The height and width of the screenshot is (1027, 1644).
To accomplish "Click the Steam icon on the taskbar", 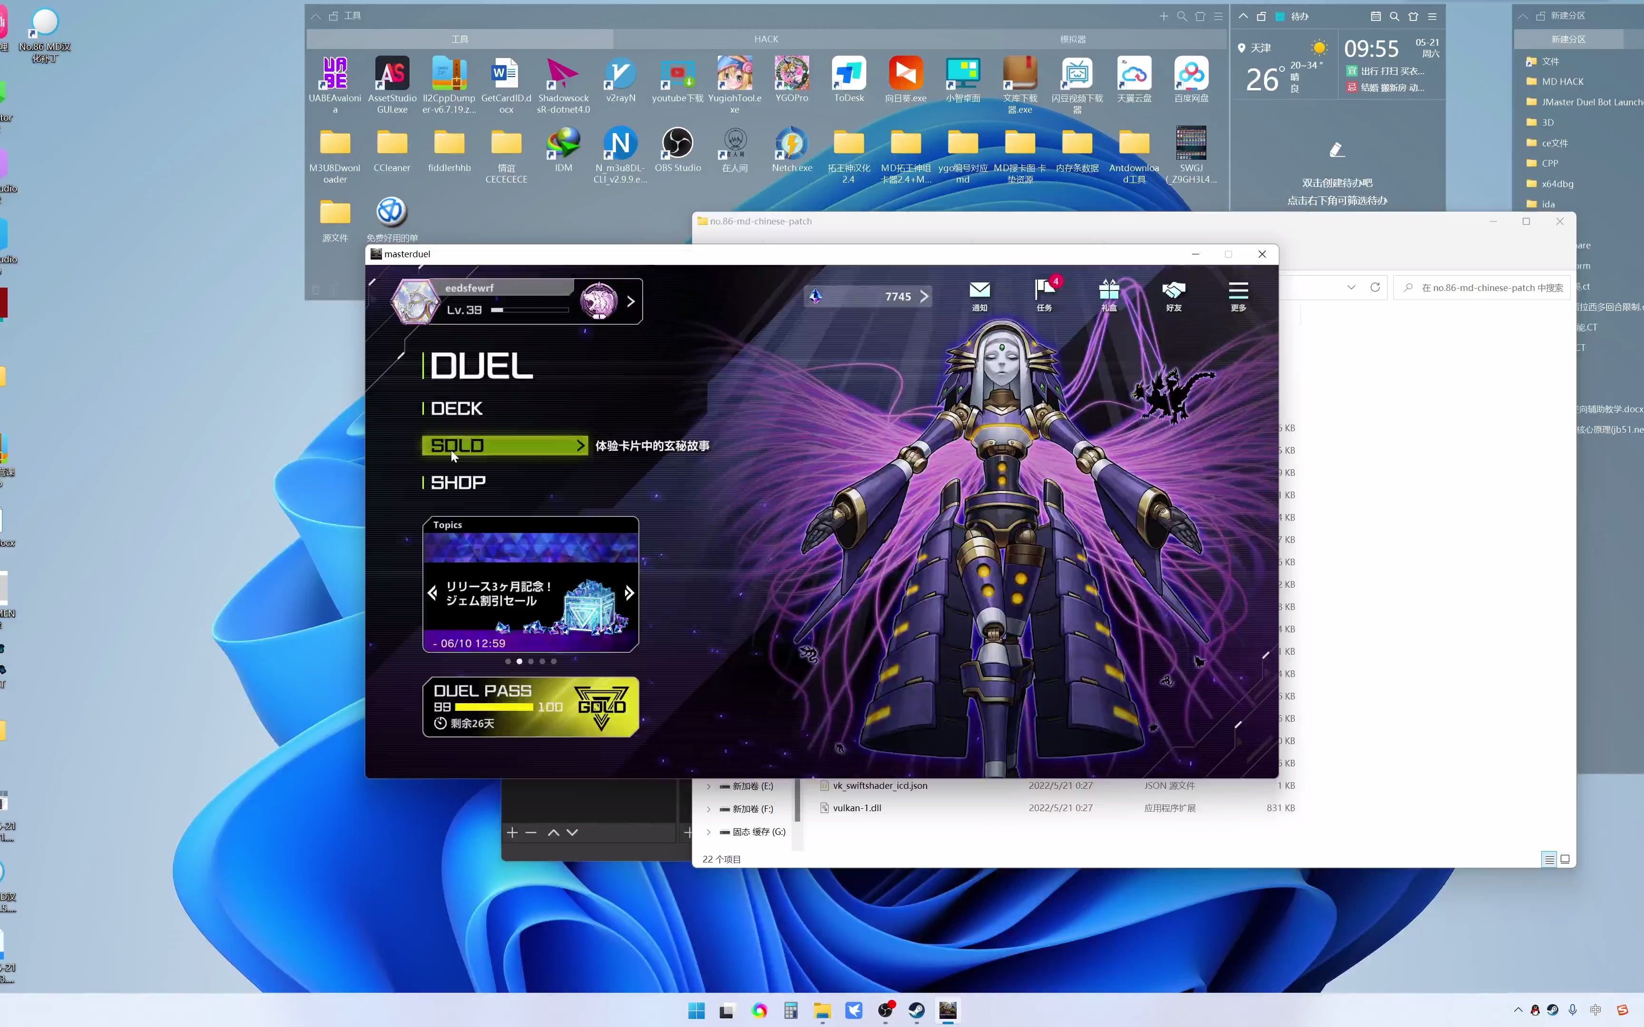I will [917, 1011].
